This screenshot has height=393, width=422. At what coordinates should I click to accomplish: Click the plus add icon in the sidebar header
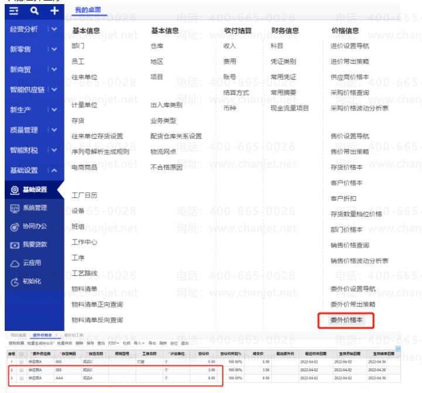click(x=55, y=11)
